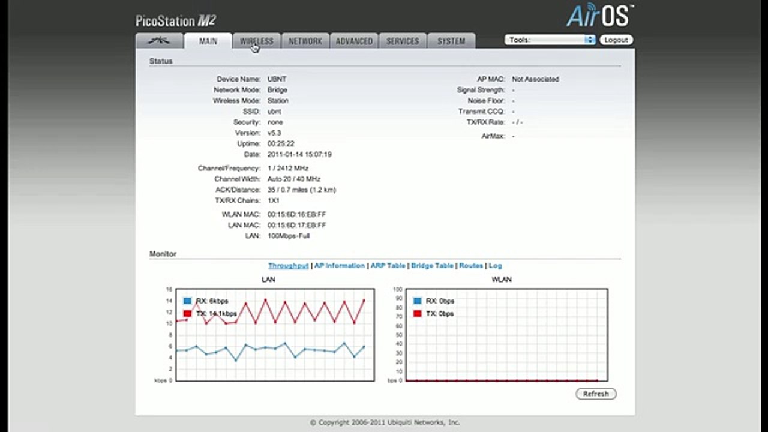The width and height of the screenshot is (768, 432).
Task: Open the Ubiquiti logo tab
Action: (159, 41)
